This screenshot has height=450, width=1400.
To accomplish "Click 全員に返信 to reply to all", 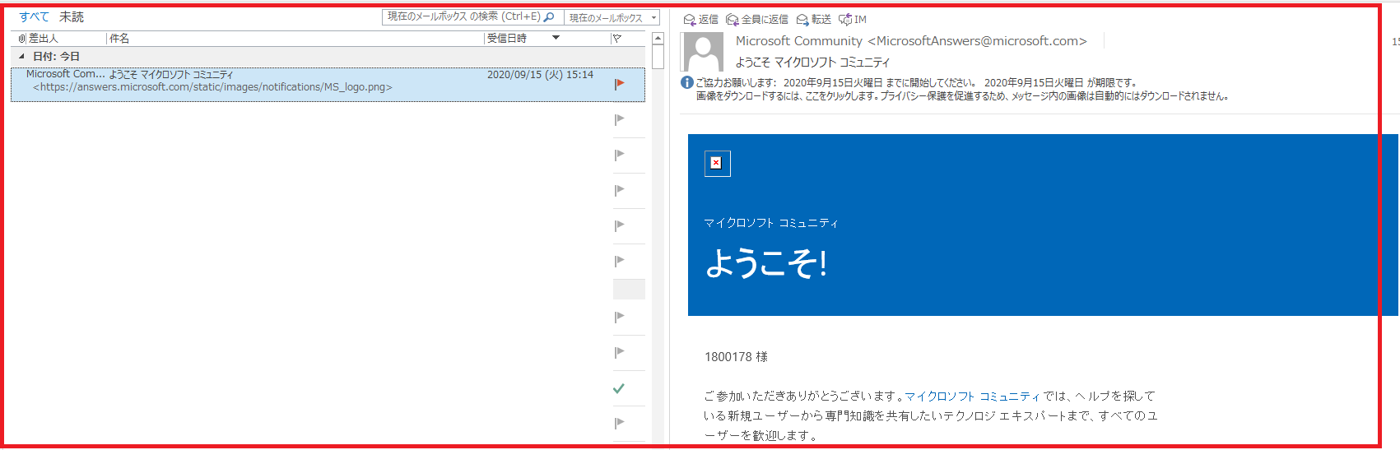I will [x=757, y=19].
